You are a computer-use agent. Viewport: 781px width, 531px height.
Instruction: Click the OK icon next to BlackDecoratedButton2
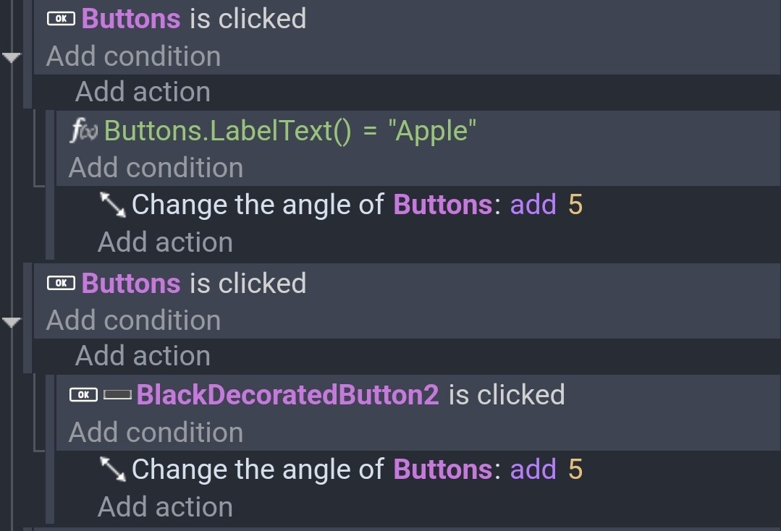(83, 395)
